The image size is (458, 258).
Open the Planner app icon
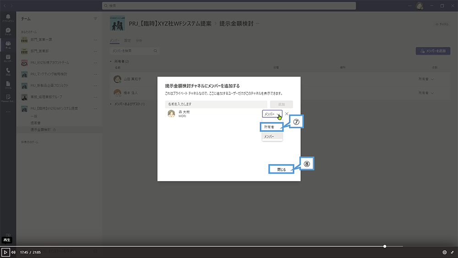point(8,98)
